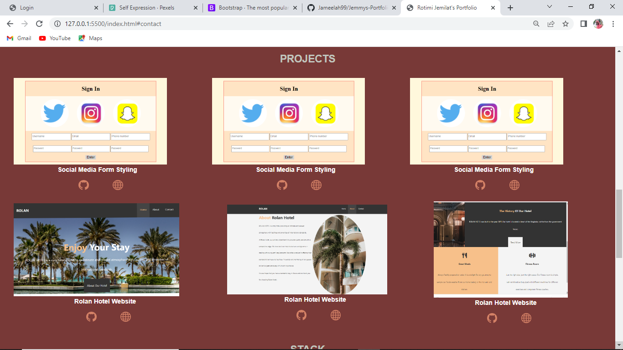Select the Rotimi Jemilat's Portfolio tab

tap(450, 8)
